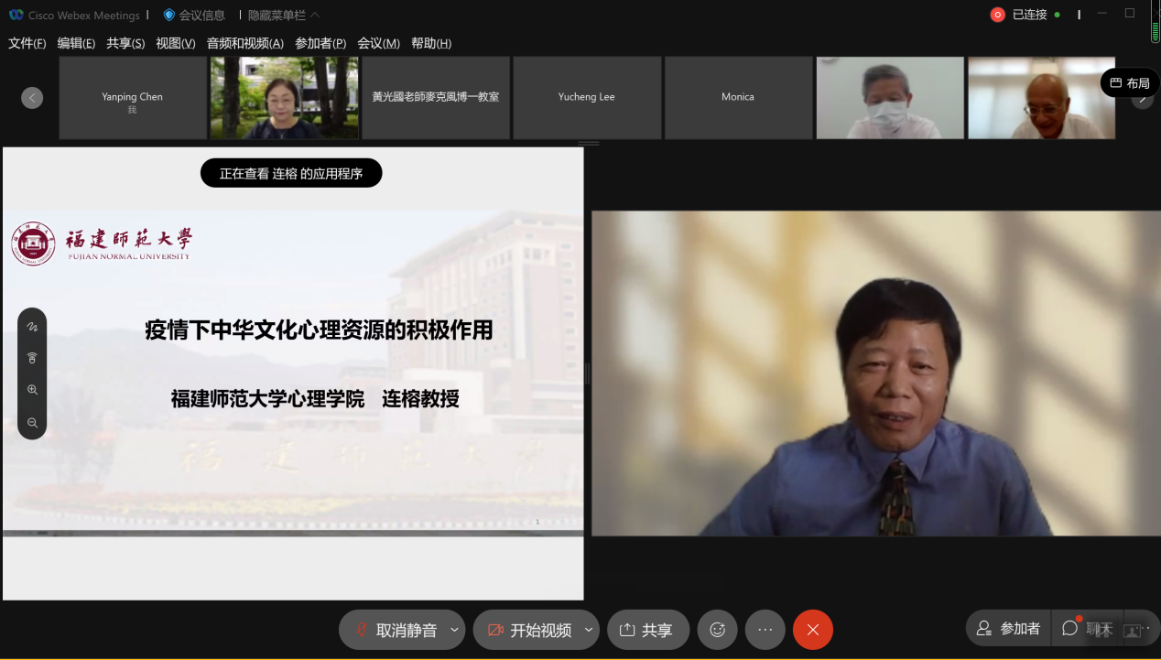This screenshot has height=660, width=1161.
Task: Open the emoji reactions button
Action: (718, 630)
